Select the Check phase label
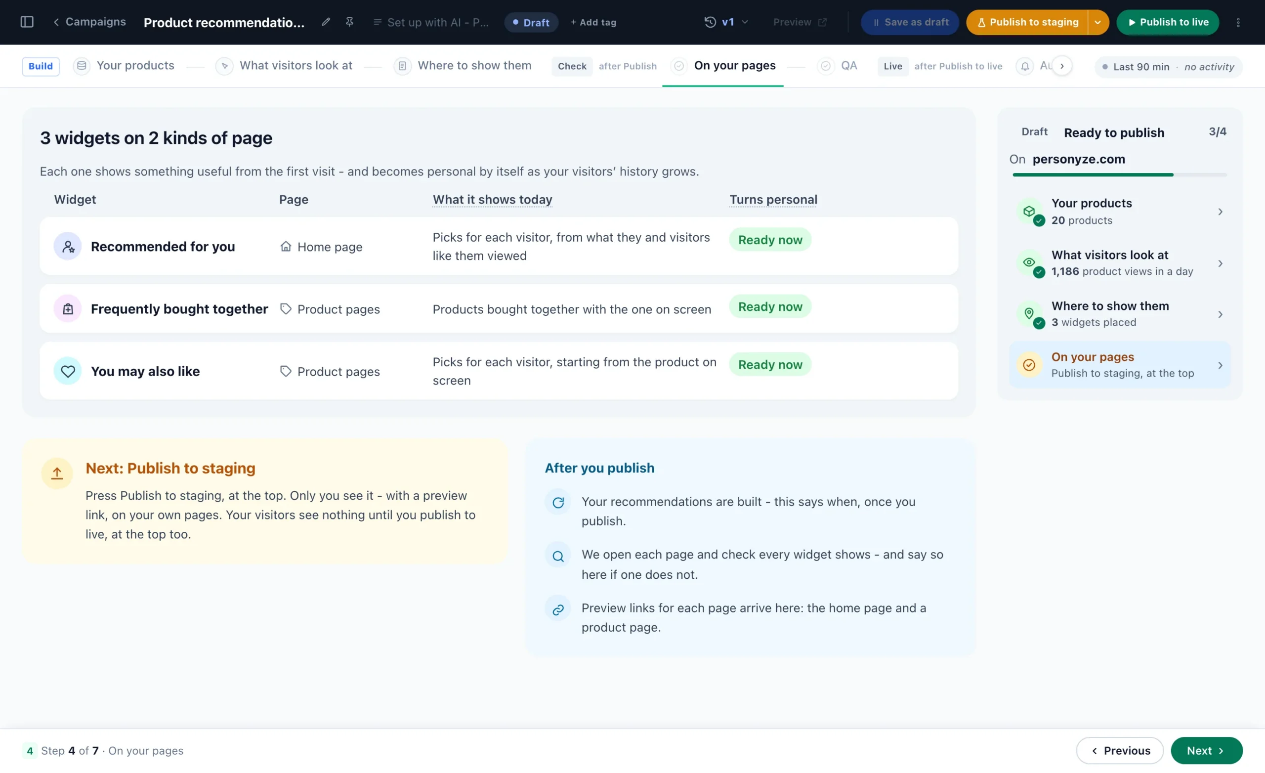Viewport: 1265px width, 773px height. [572, 66]
